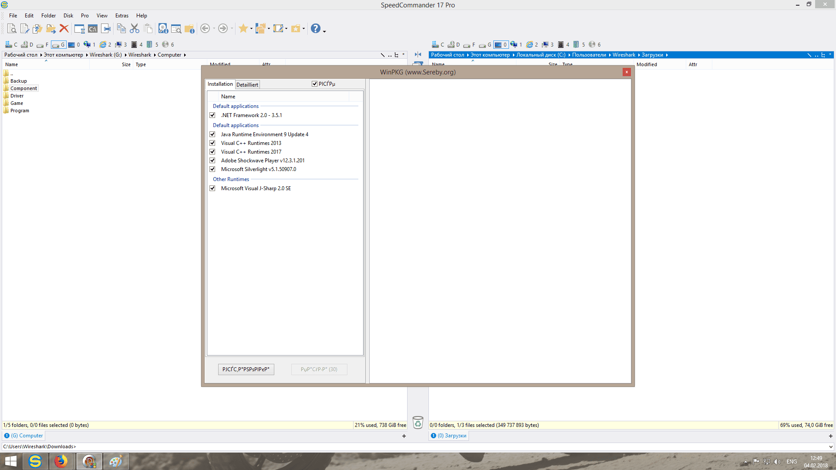The image size is (836, 470).
Task: Open the command prompt C:\ icon
Action: [x=93, y=29]
